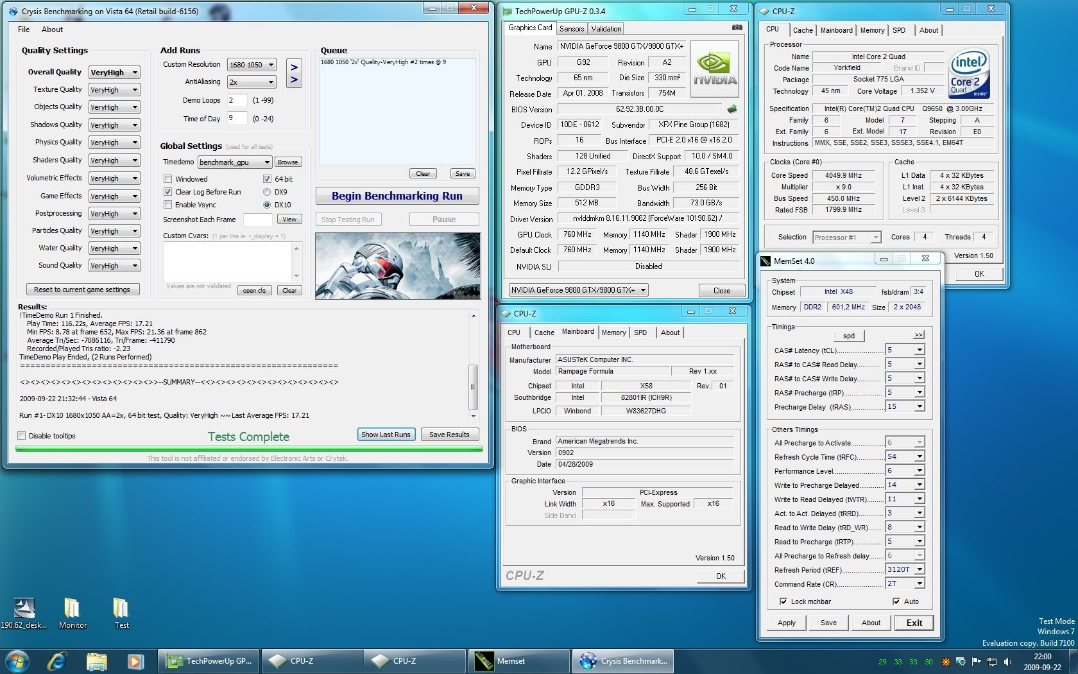Open the Monitor folder on desktop

coord(73,612)
